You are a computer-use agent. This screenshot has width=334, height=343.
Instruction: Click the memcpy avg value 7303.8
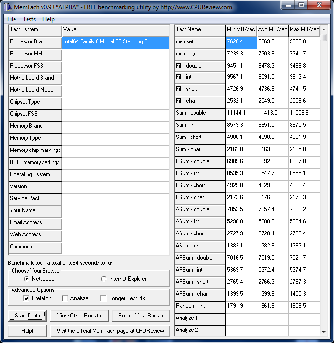tap(273, 55)
